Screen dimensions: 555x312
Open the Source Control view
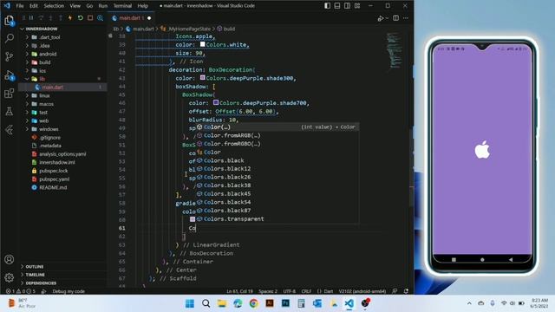[10, 56]
